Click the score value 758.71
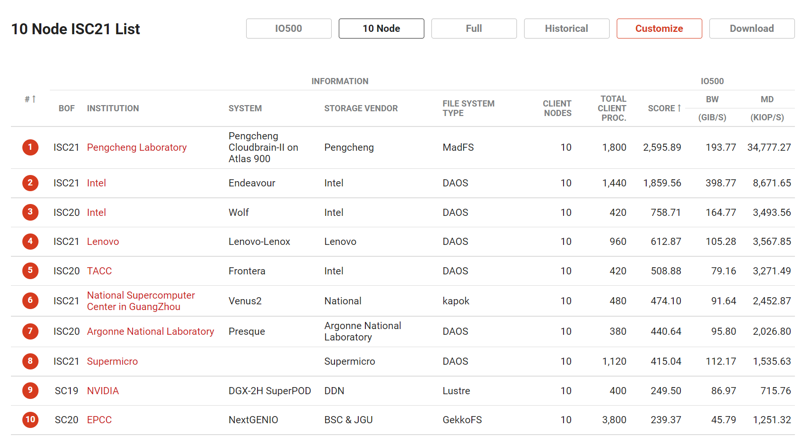Viewport: 803px width, 437px height. pos(666,213)
